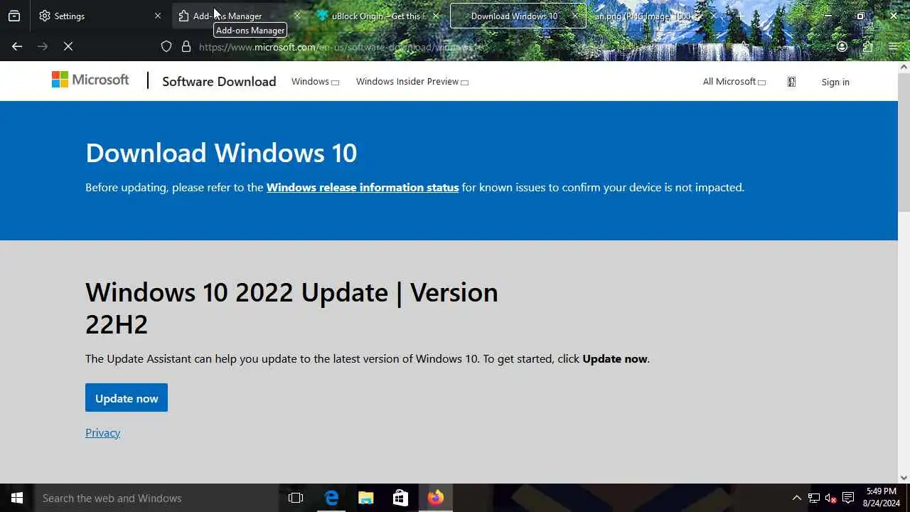This screenshot has width=910, height=512.
Task: Click the Download Windows 10 heading text
Action: click(x=221, y=153)
